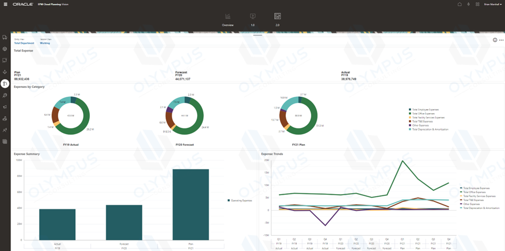Screen dimensions: 505x251
Task: Open the Accessibility settings icon
Action: click(468, 5)
